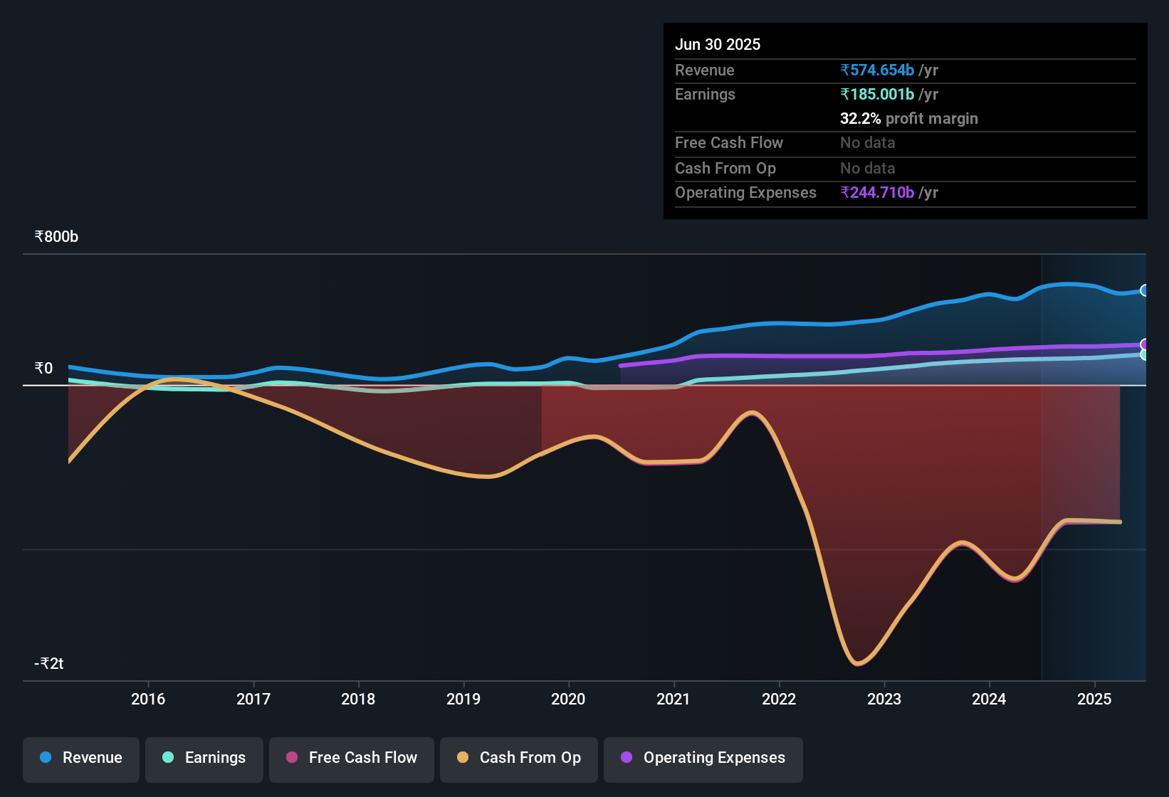The height and width of the screenshot is (797, 1169).
Task: Click the pink Free Cash Flow dot
Action: (292, 758)
